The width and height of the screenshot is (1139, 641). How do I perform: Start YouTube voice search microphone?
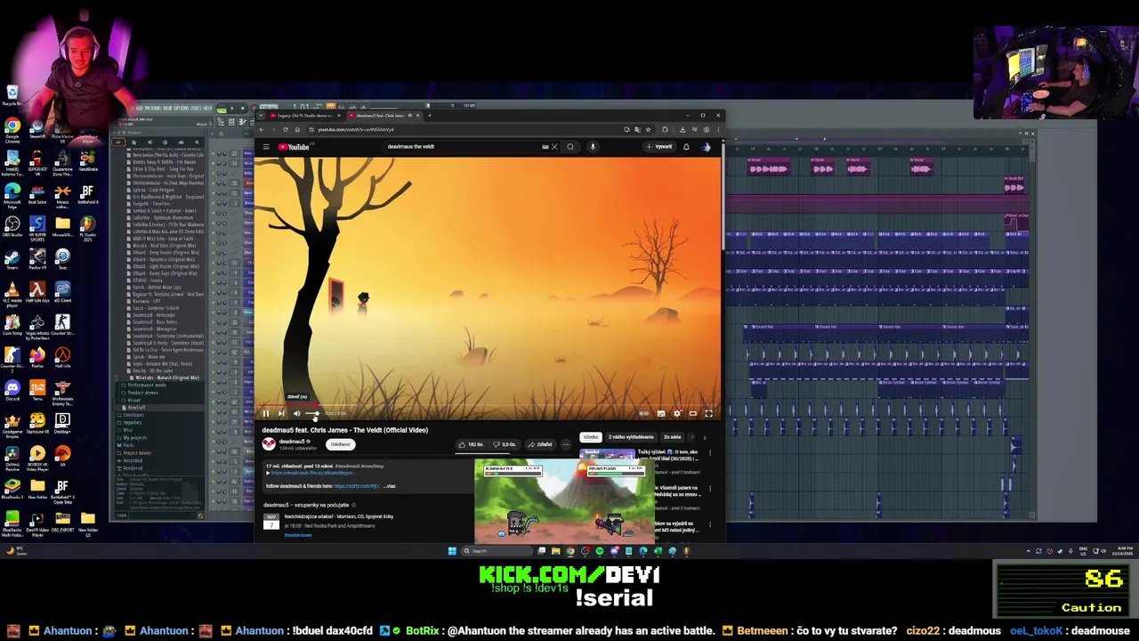(593, 147)
